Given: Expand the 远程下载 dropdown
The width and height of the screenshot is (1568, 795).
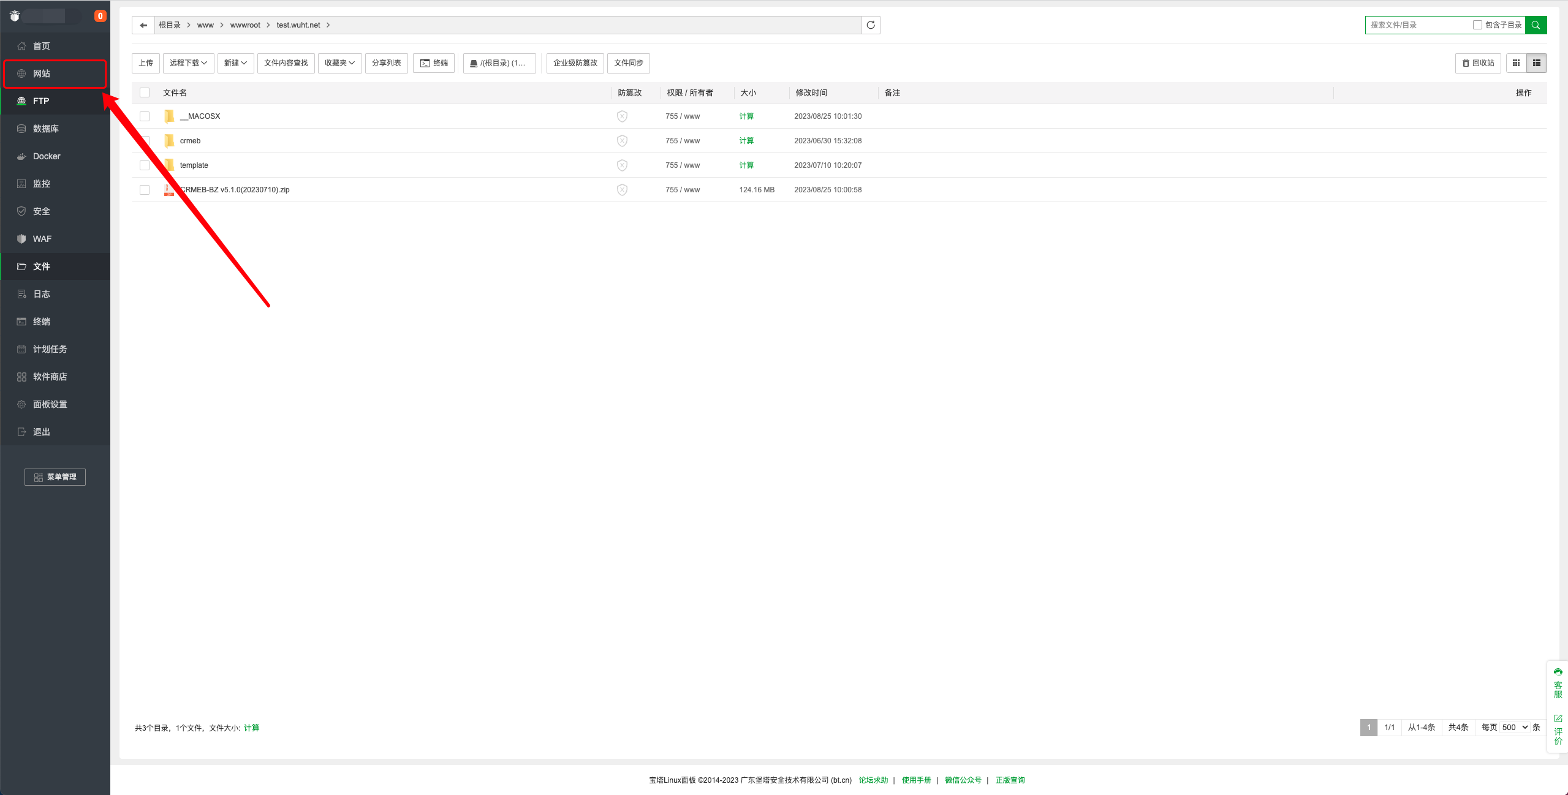Looking at the screenshot, I should (x=188, y=63).
